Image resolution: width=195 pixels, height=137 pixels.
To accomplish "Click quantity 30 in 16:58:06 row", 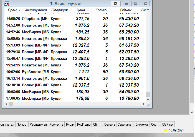I will coord(105,92).
